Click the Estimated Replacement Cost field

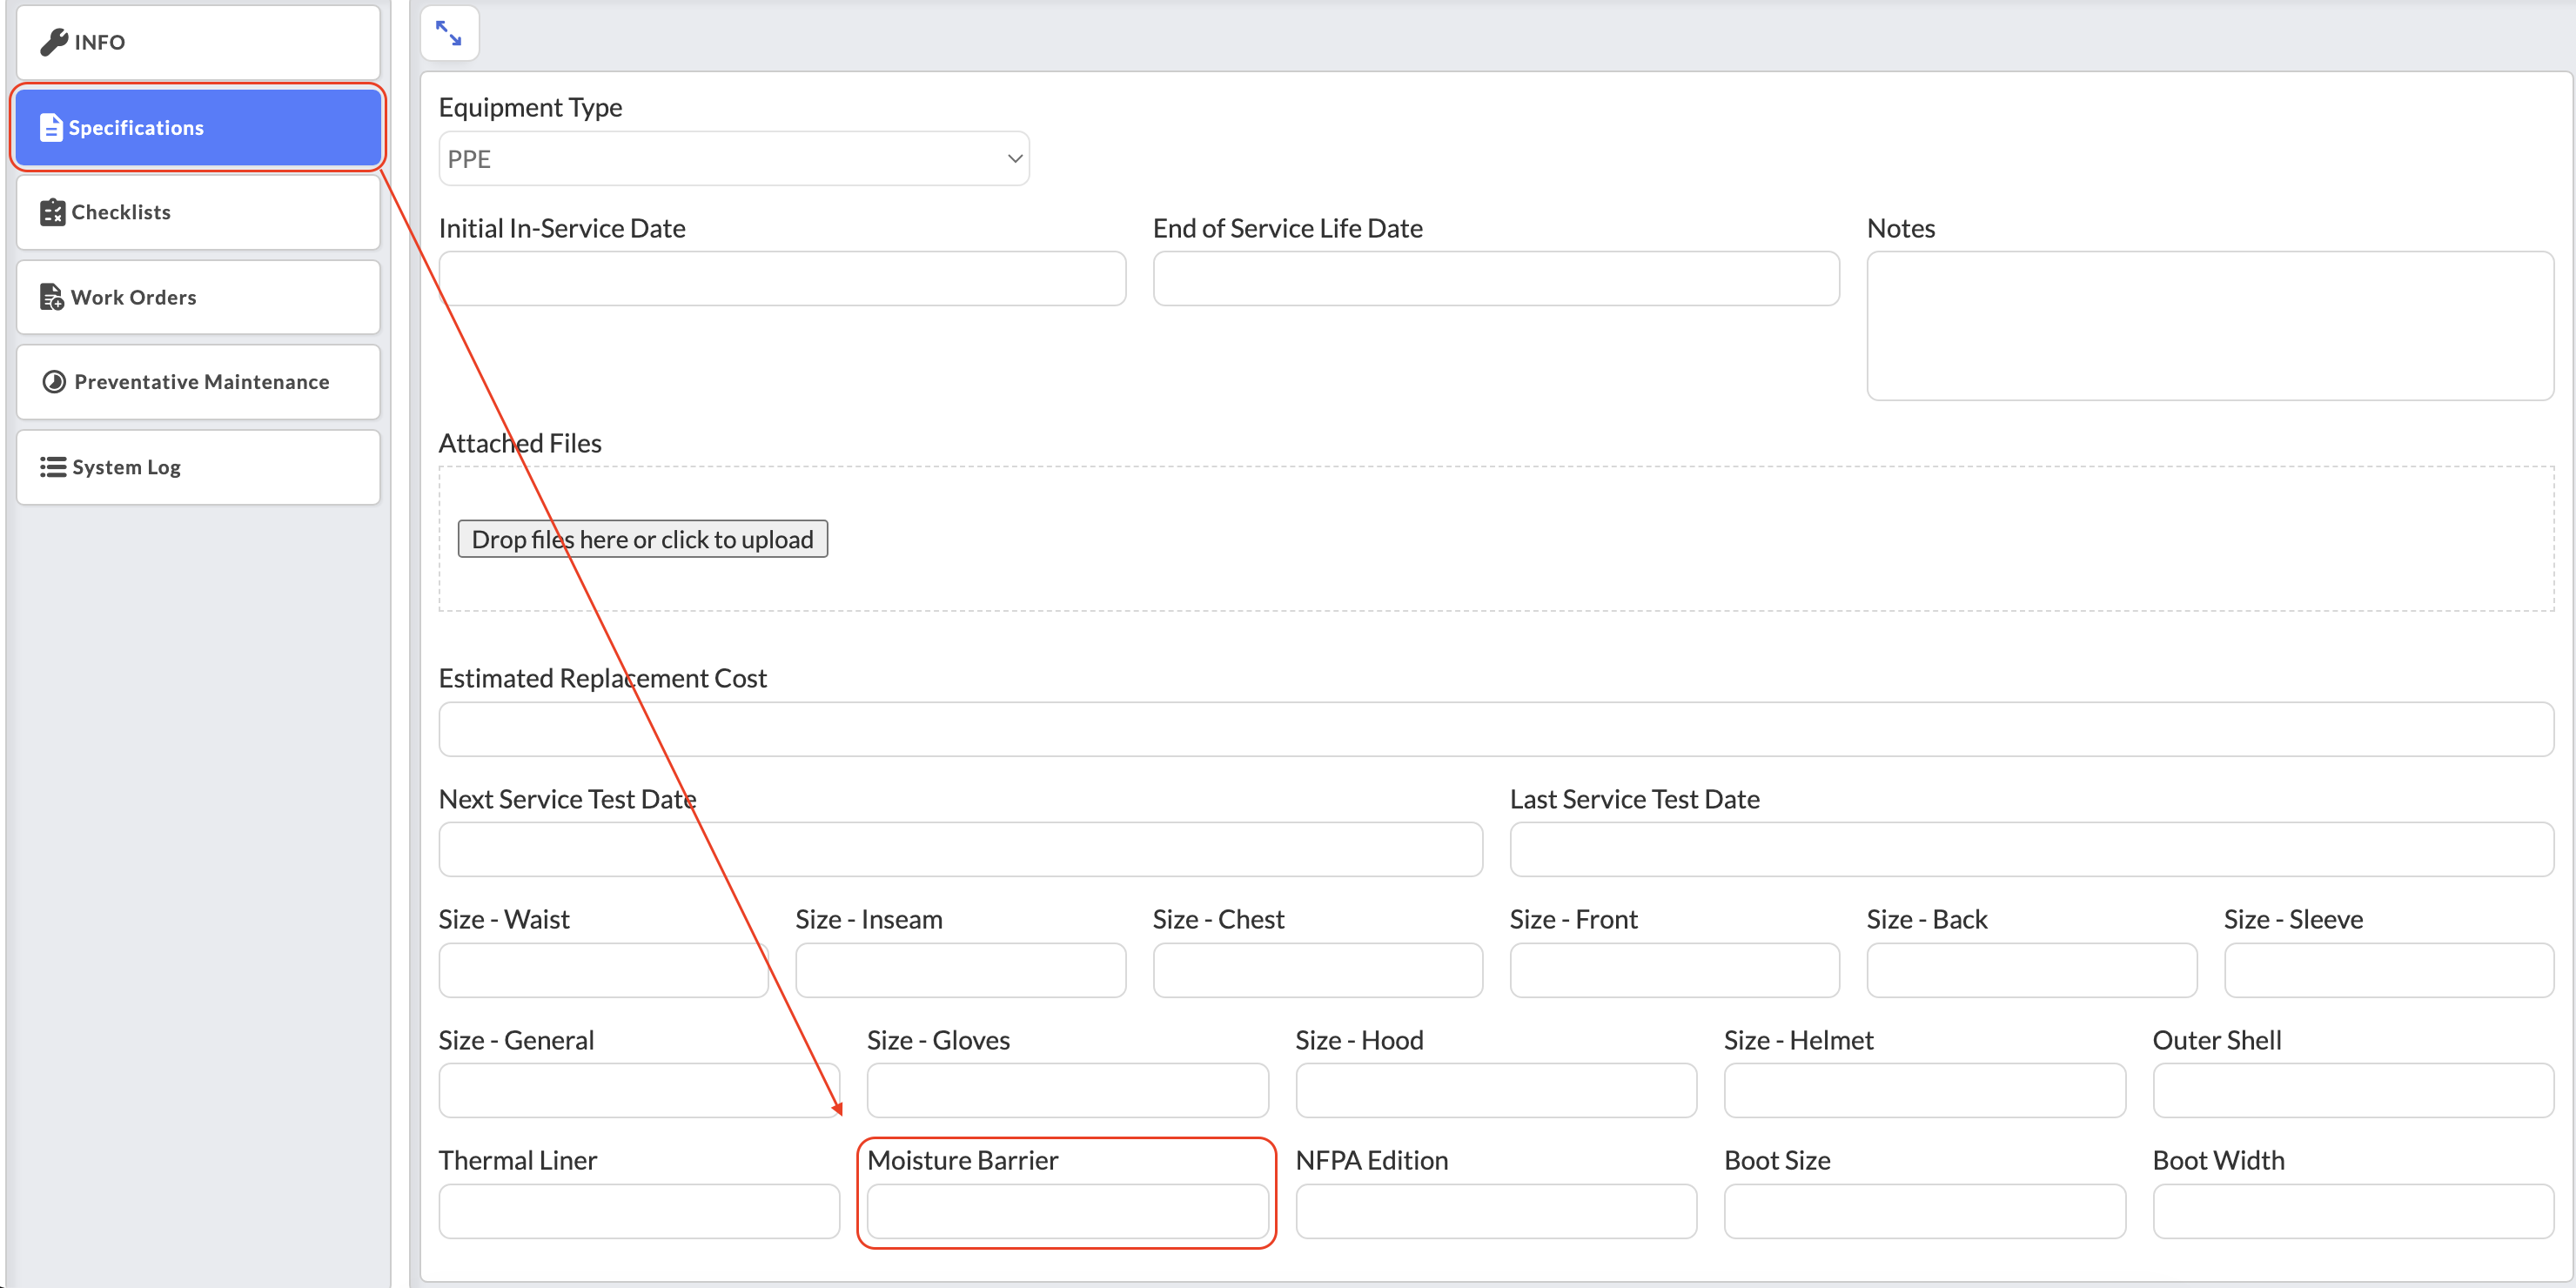(x=1496, y=729)
